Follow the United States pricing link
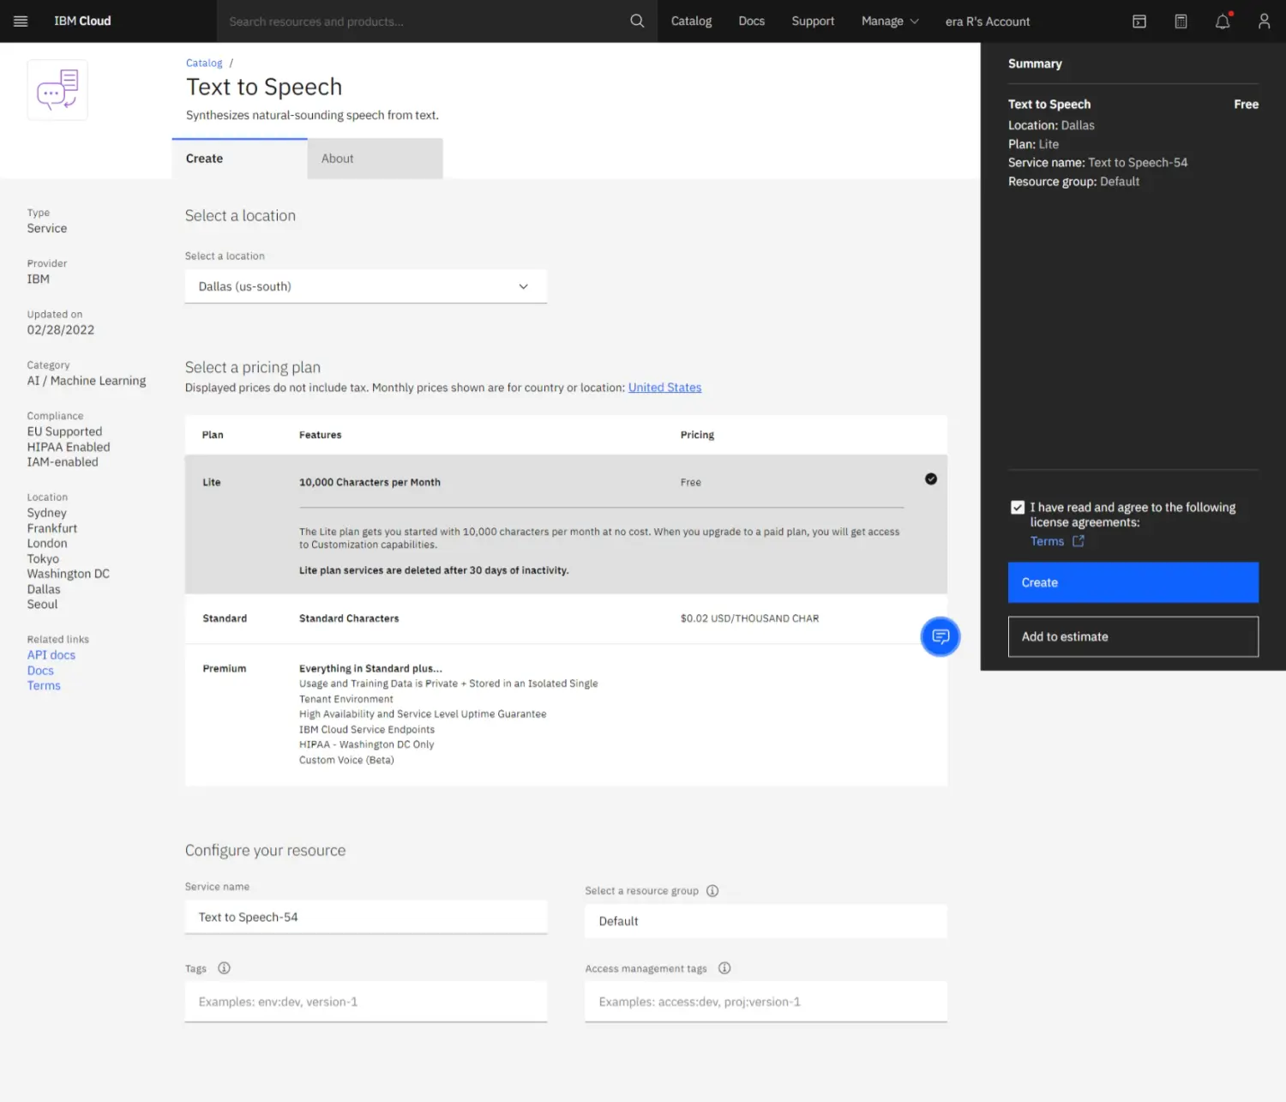Viewport: 1286px width, 1102px height. [664, 388]
